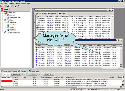125x91 pixels.
Task: Click the Message Cooperation icon
Action: (5, 32)
